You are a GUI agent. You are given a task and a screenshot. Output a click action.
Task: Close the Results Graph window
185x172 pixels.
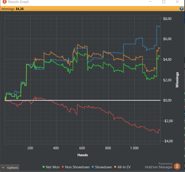pyautogui.click(x=177, y=2)
